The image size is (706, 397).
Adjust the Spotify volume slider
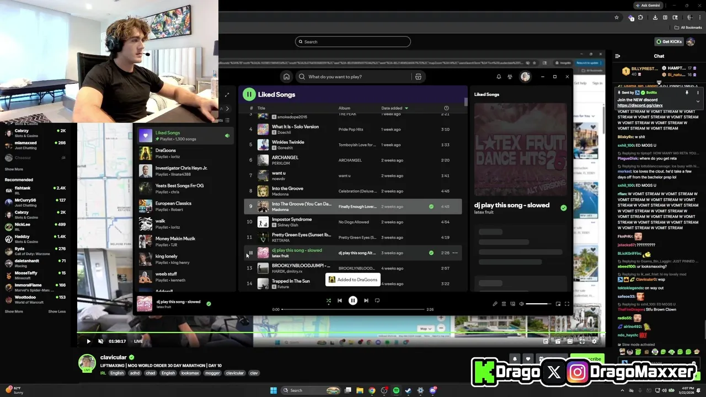pos(538,304)
